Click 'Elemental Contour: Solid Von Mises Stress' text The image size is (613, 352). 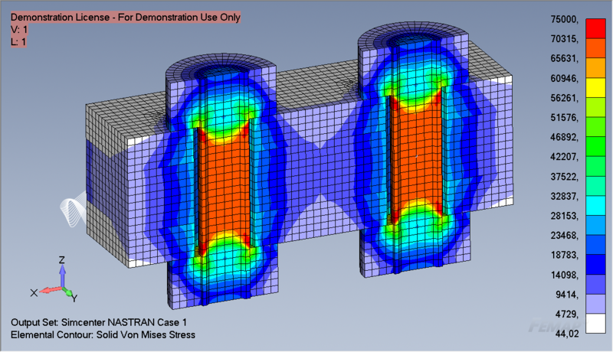pyautogui.click(x=103, y=335)
